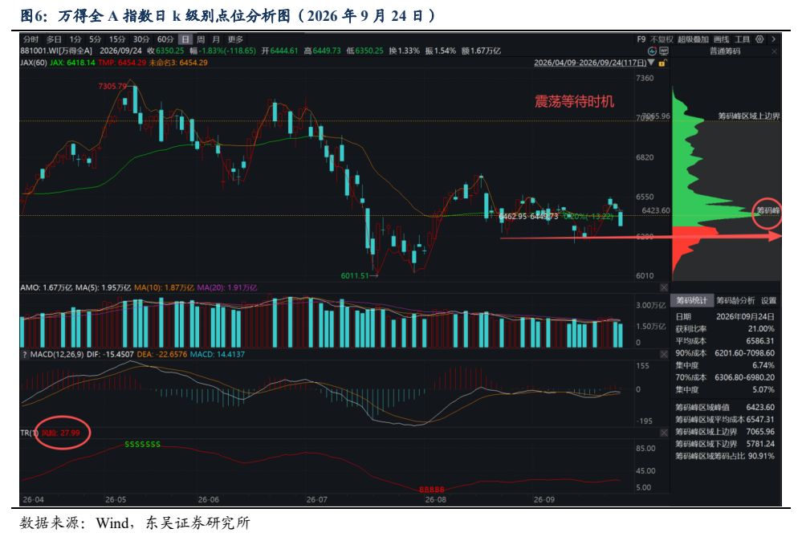Screen dimensions: 802x541
Task: Open the 工具 tools menu
Action: coord(742,39)
